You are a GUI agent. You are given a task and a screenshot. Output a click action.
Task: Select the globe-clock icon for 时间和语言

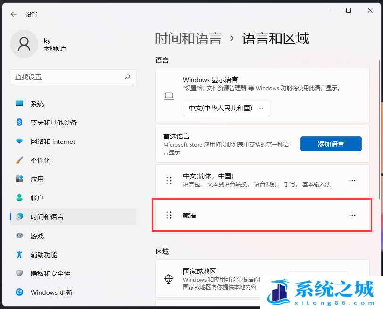tap(19, 217)
